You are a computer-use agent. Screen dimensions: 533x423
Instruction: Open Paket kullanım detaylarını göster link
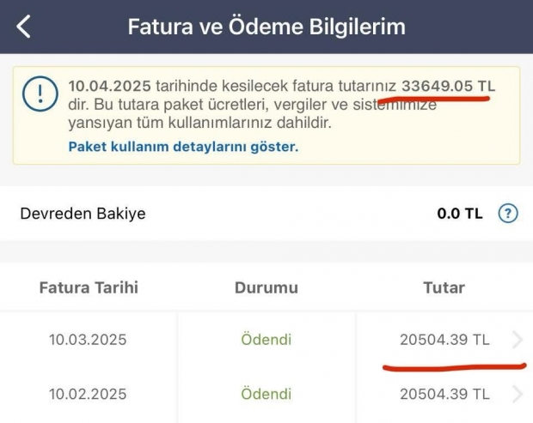point(183,147)
